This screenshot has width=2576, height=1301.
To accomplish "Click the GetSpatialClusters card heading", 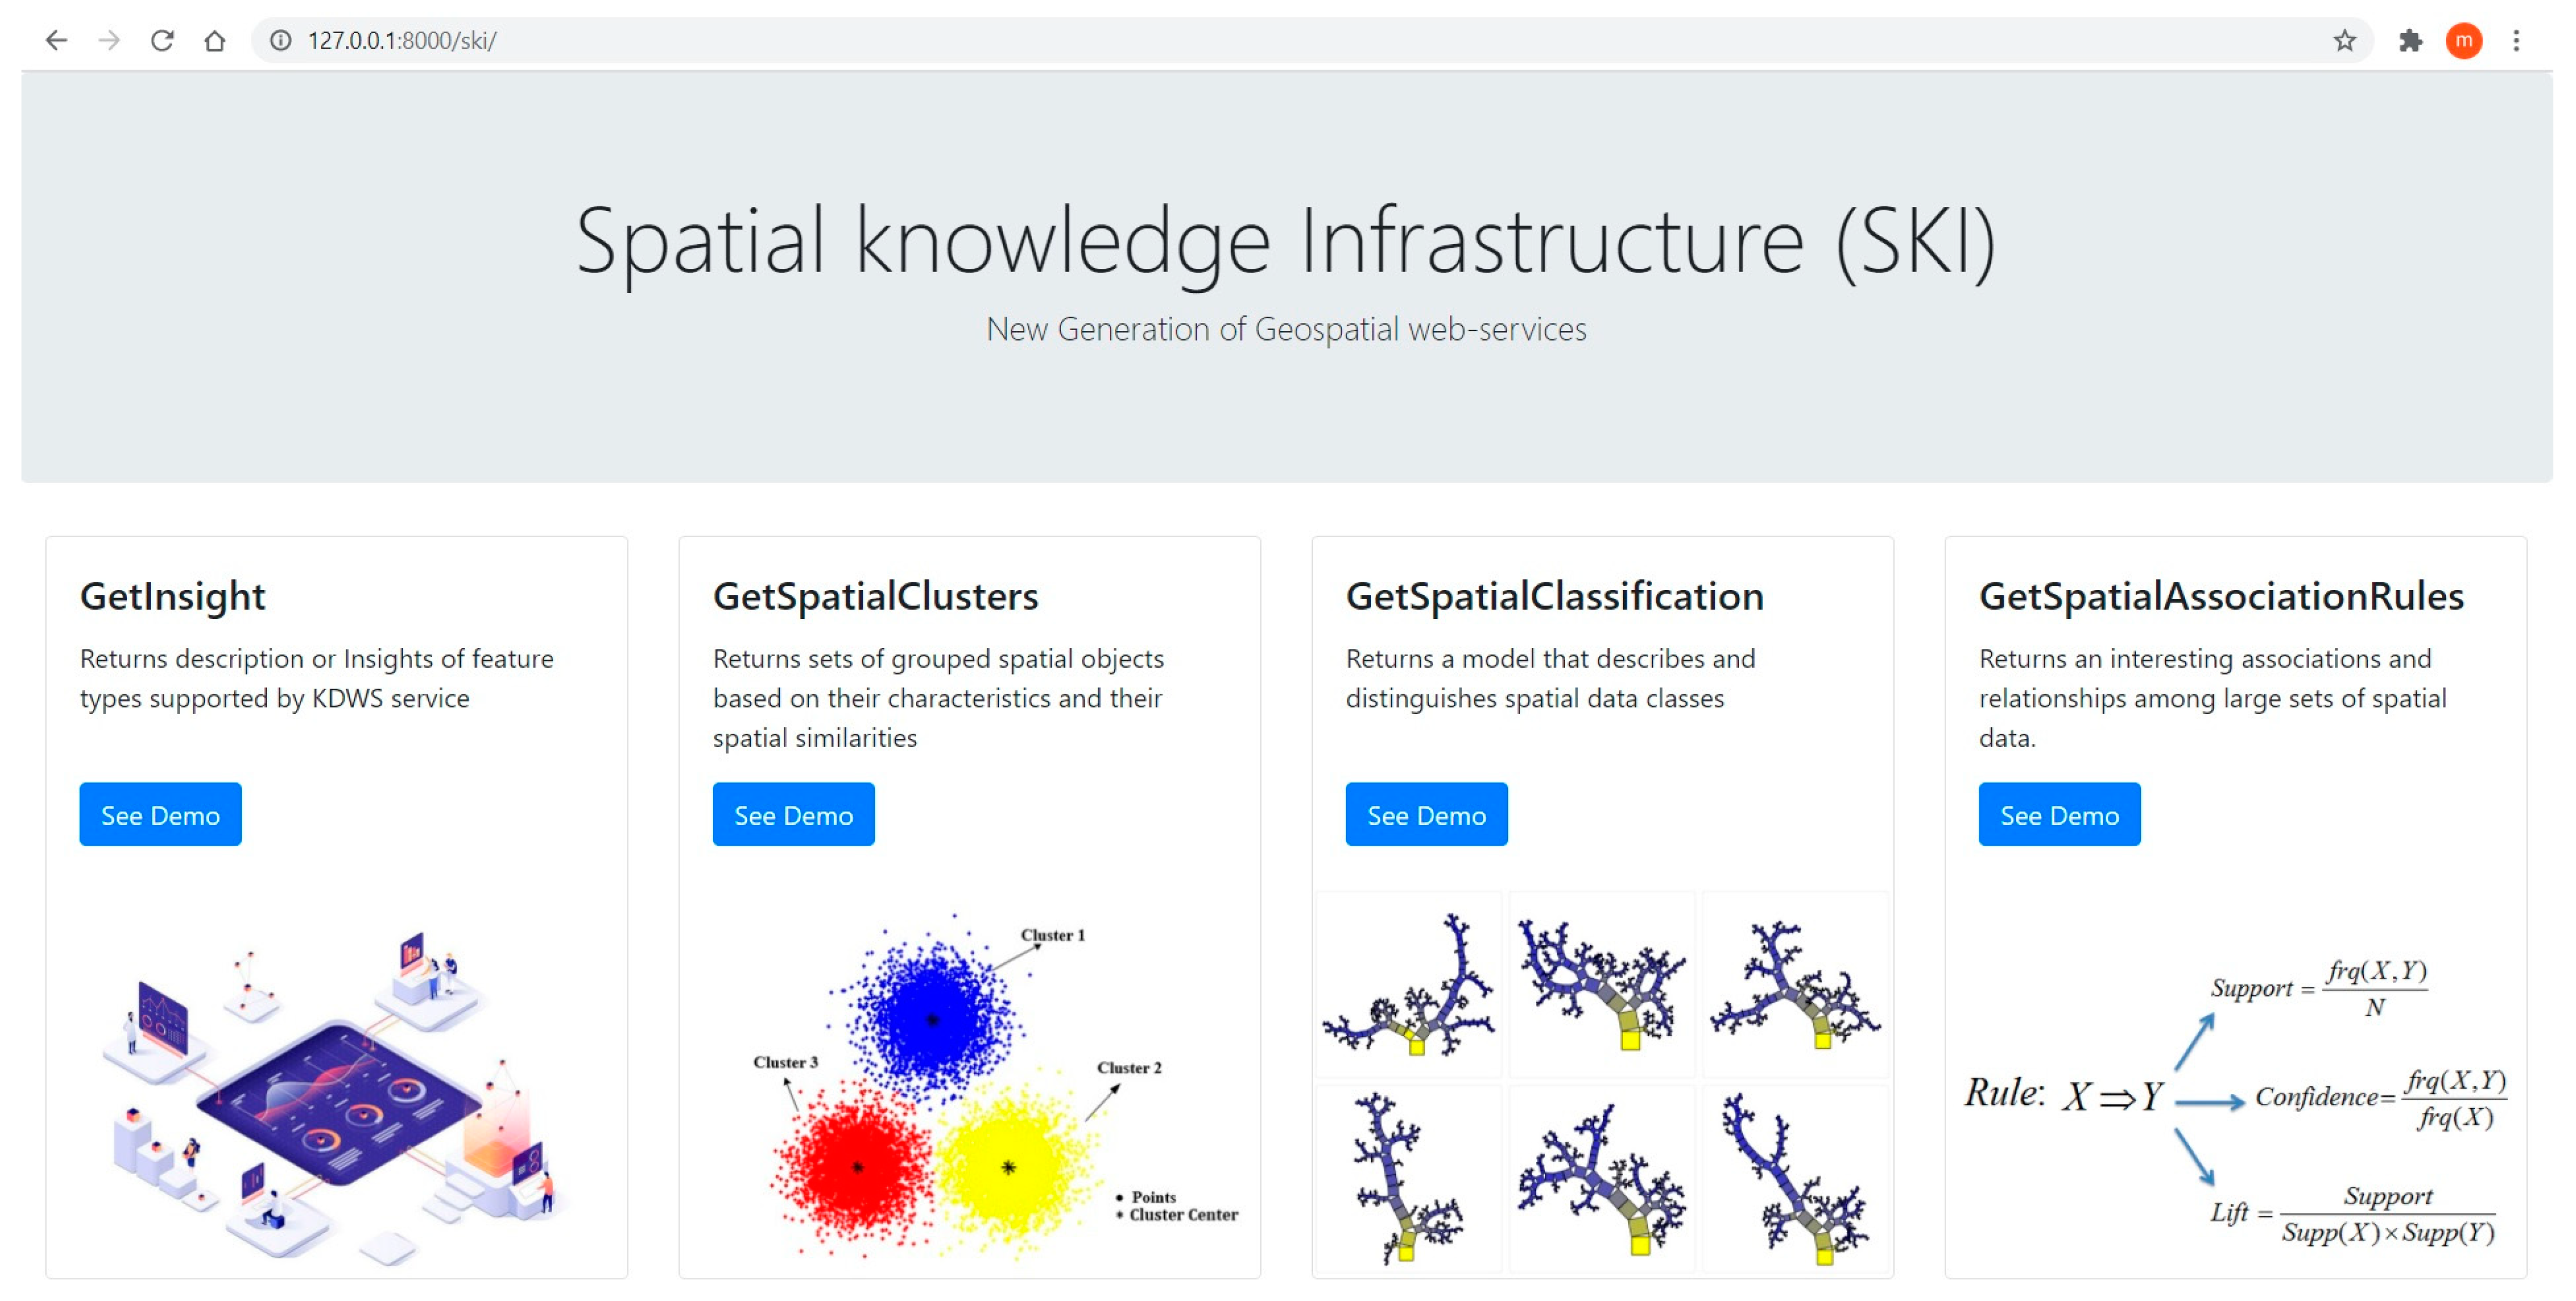I will (875, 596).
